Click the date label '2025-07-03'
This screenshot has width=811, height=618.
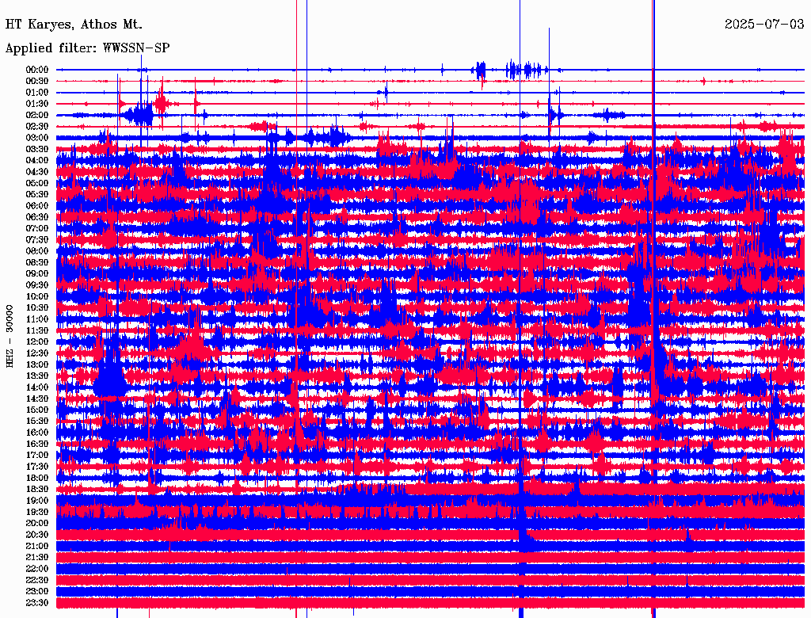coord(764,25)
